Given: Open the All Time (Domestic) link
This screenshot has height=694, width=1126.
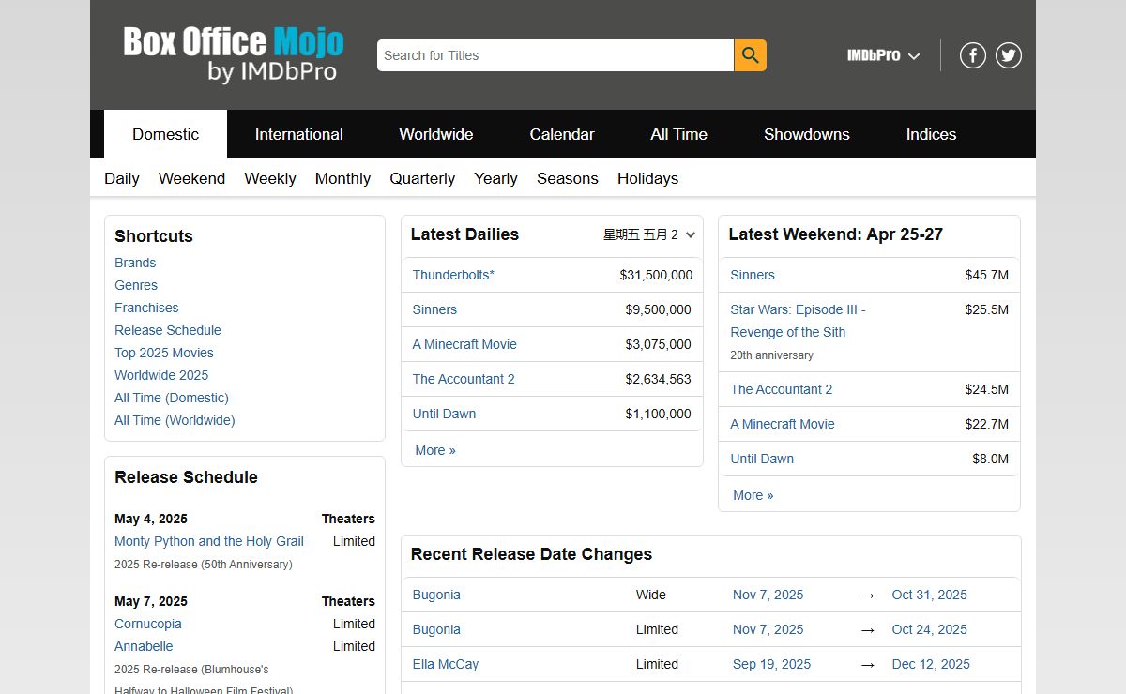Looking at the screenshot, I should 172,398.
